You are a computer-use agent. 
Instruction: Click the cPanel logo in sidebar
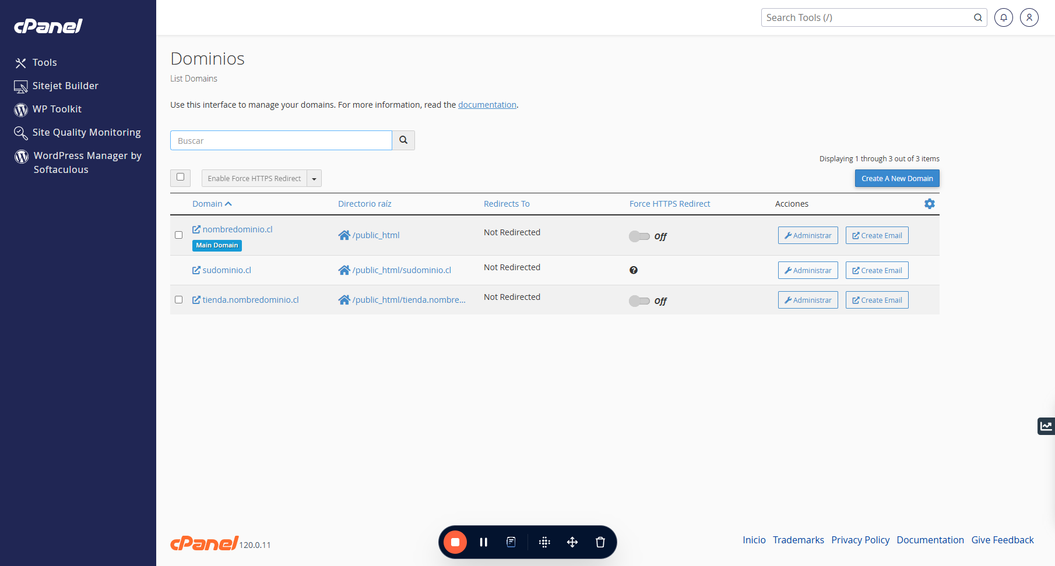point(48,26)
